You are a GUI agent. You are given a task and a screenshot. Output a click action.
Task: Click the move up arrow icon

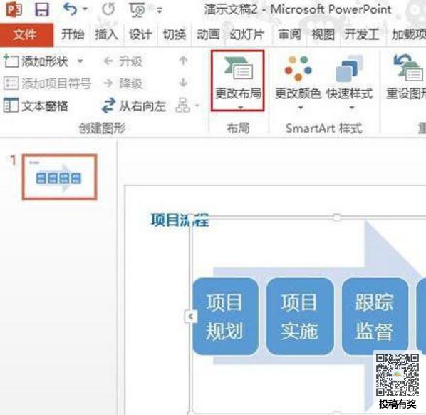tap(183, 61)
